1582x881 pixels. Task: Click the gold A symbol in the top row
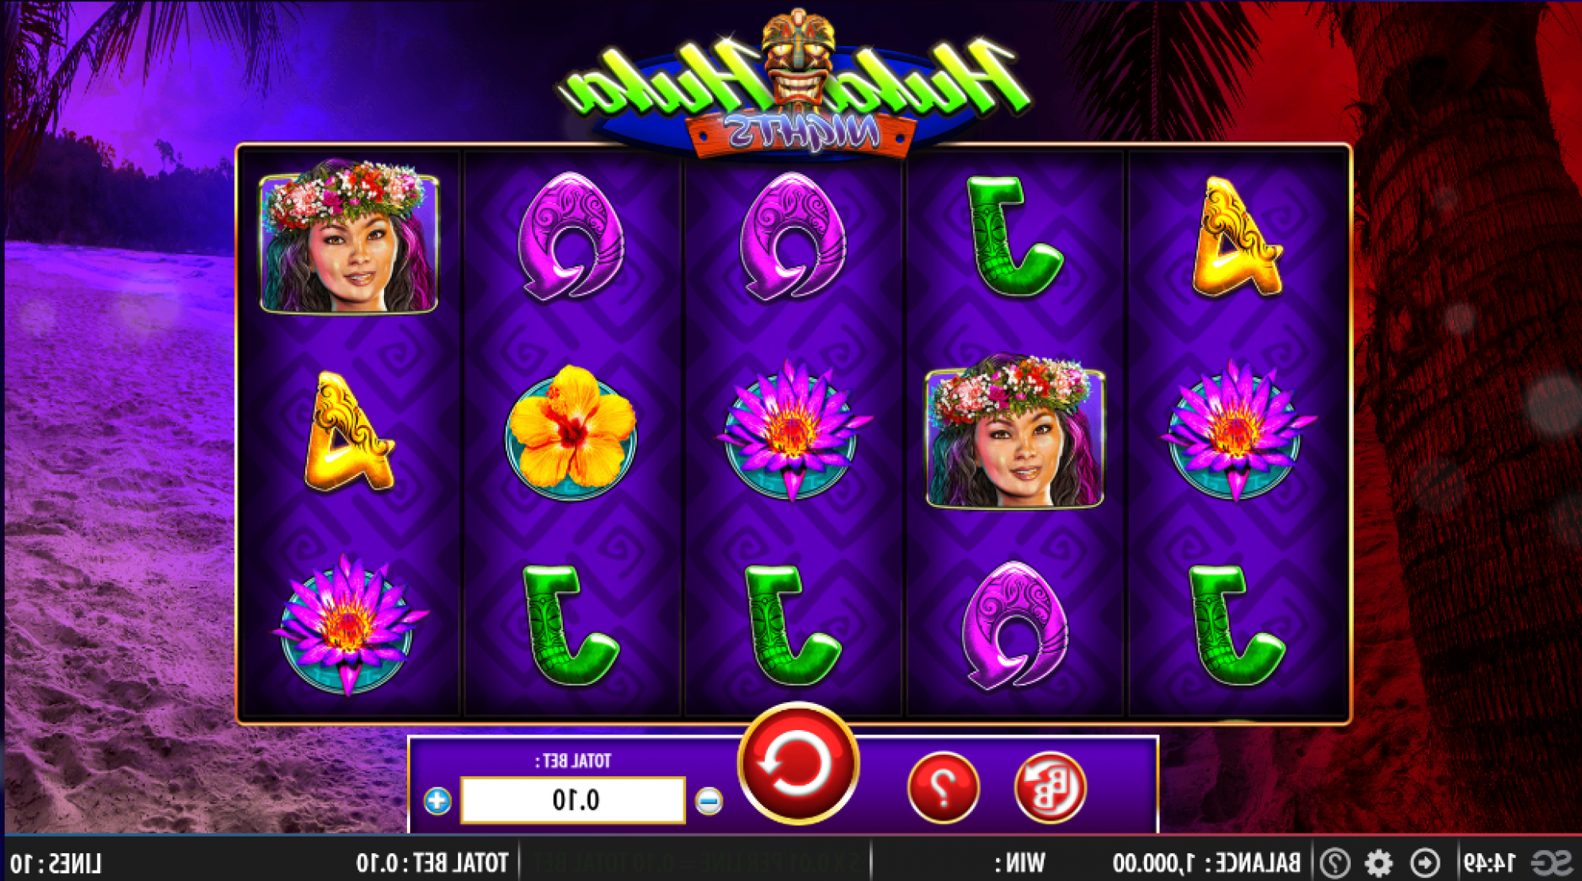point(1238,237)
